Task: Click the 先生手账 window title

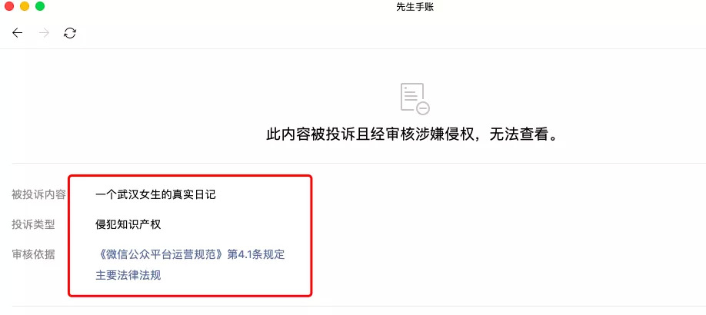Action: (x=415, y=7)
